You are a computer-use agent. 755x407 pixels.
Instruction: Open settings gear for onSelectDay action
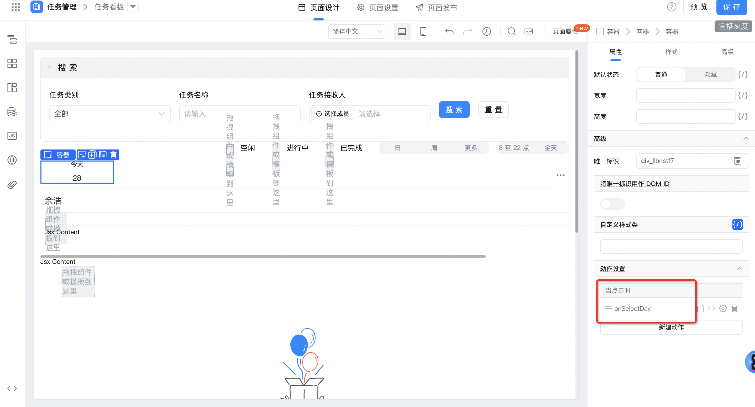723,308
